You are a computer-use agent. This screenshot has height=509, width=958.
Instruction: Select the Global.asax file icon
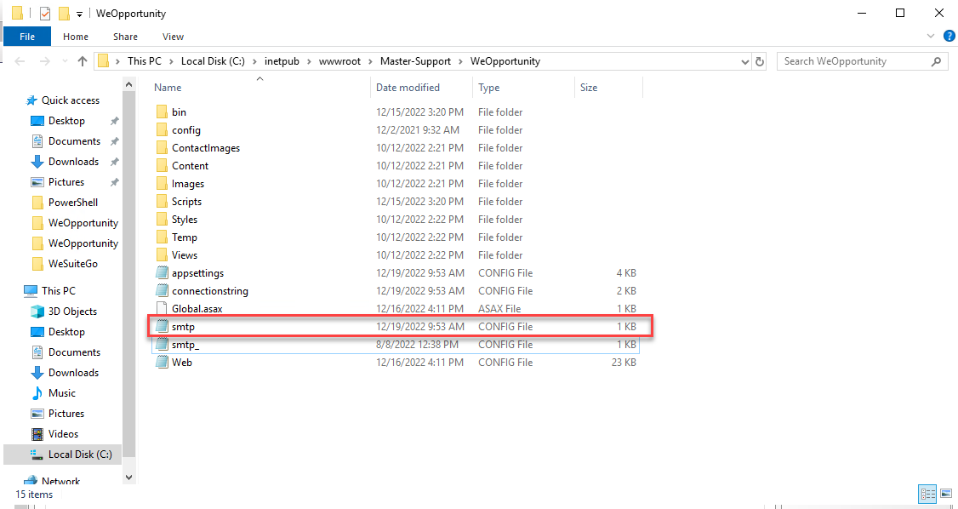[x=162, y=309]
